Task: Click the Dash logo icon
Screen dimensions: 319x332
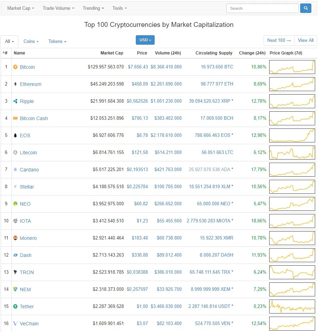Action: click(x=15, y=255)
